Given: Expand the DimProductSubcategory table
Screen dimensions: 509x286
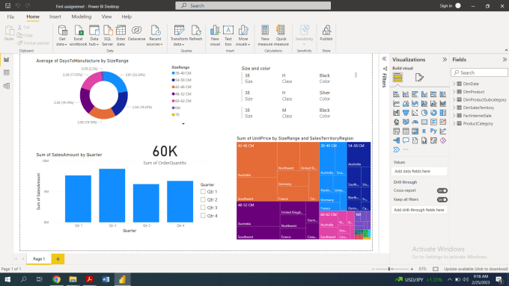Looking at the screenshot, I should [x=454, y=99].
